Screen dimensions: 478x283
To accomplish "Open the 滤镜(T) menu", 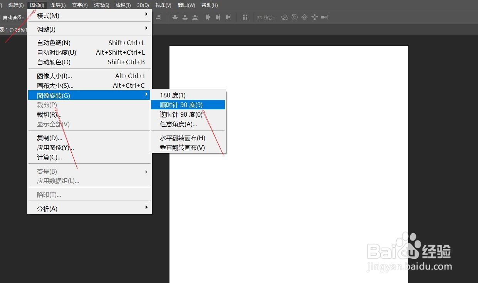I will (x=123, y=5).
